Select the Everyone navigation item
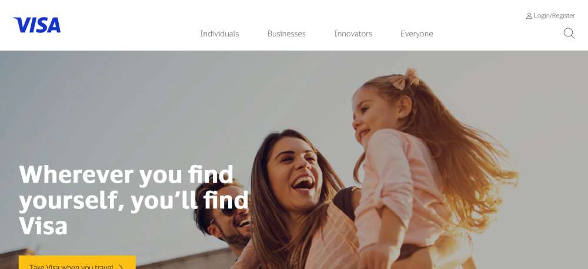 [x=417, y=33]
